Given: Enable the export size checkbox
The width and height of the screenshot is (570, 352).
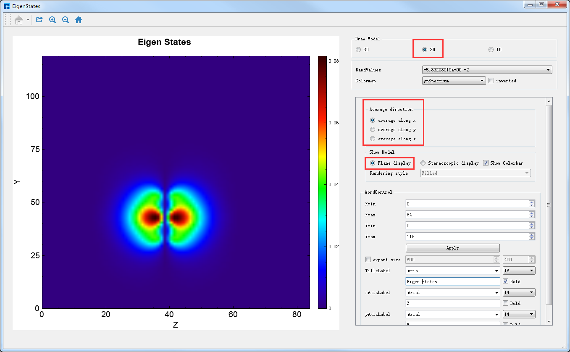Looking at the screenshot, I should (368, 260).
